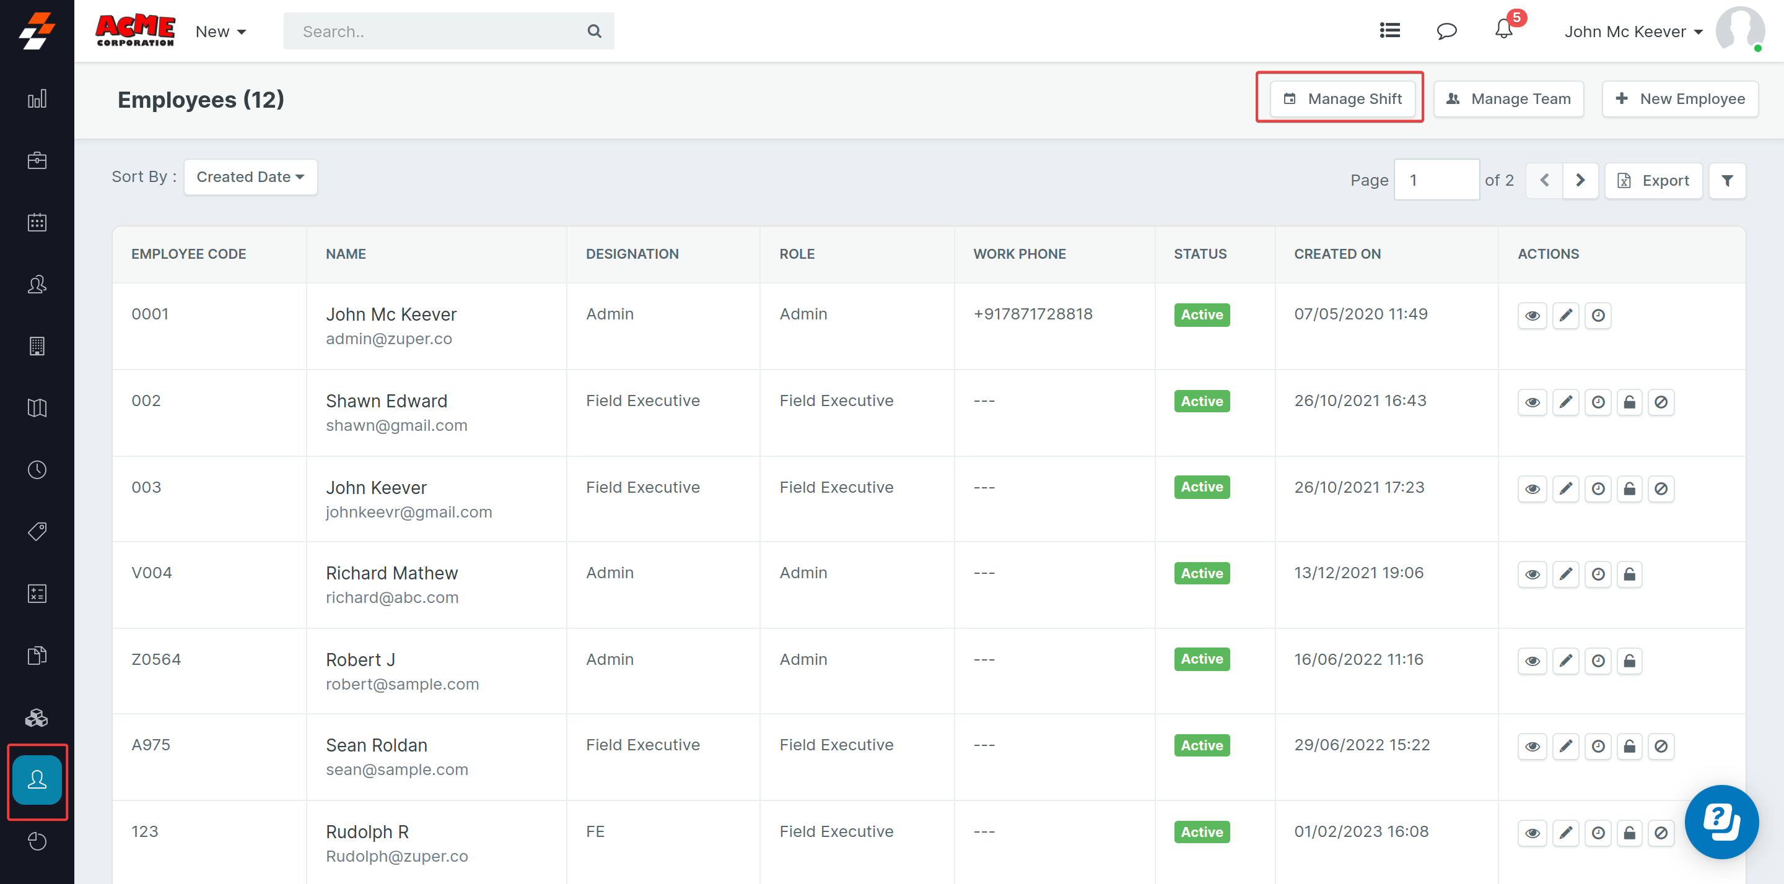Image resolution: width=1784 pixels, height=884 pixels.
Task: Click the map icon in left sidebar
Action: [x=37, y=408]
